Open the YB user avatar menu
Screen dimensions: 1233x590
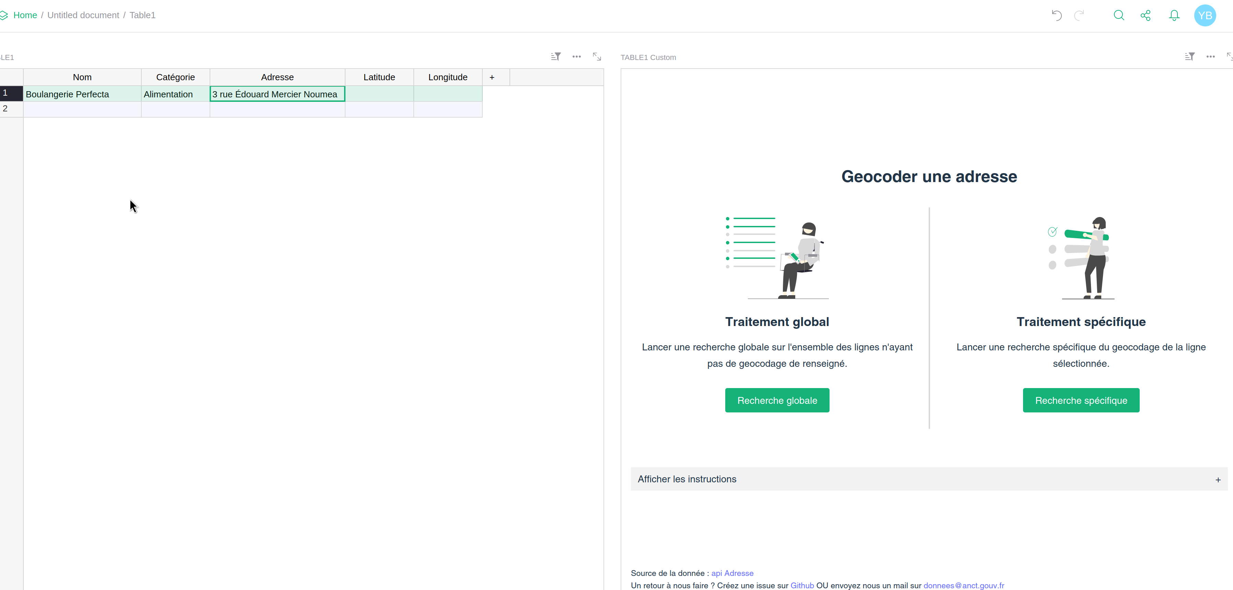click(1205, 15)
